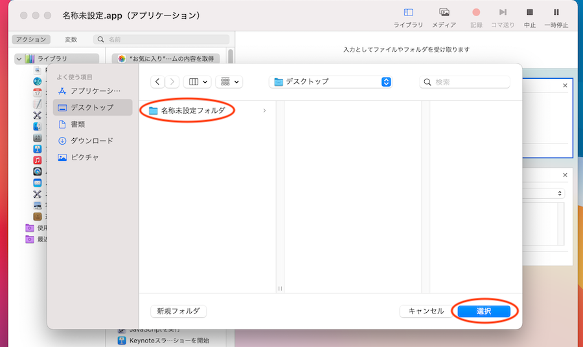Open the デスクトップ location popup menu
583x347 pixels.
click(x=330, y=82)
